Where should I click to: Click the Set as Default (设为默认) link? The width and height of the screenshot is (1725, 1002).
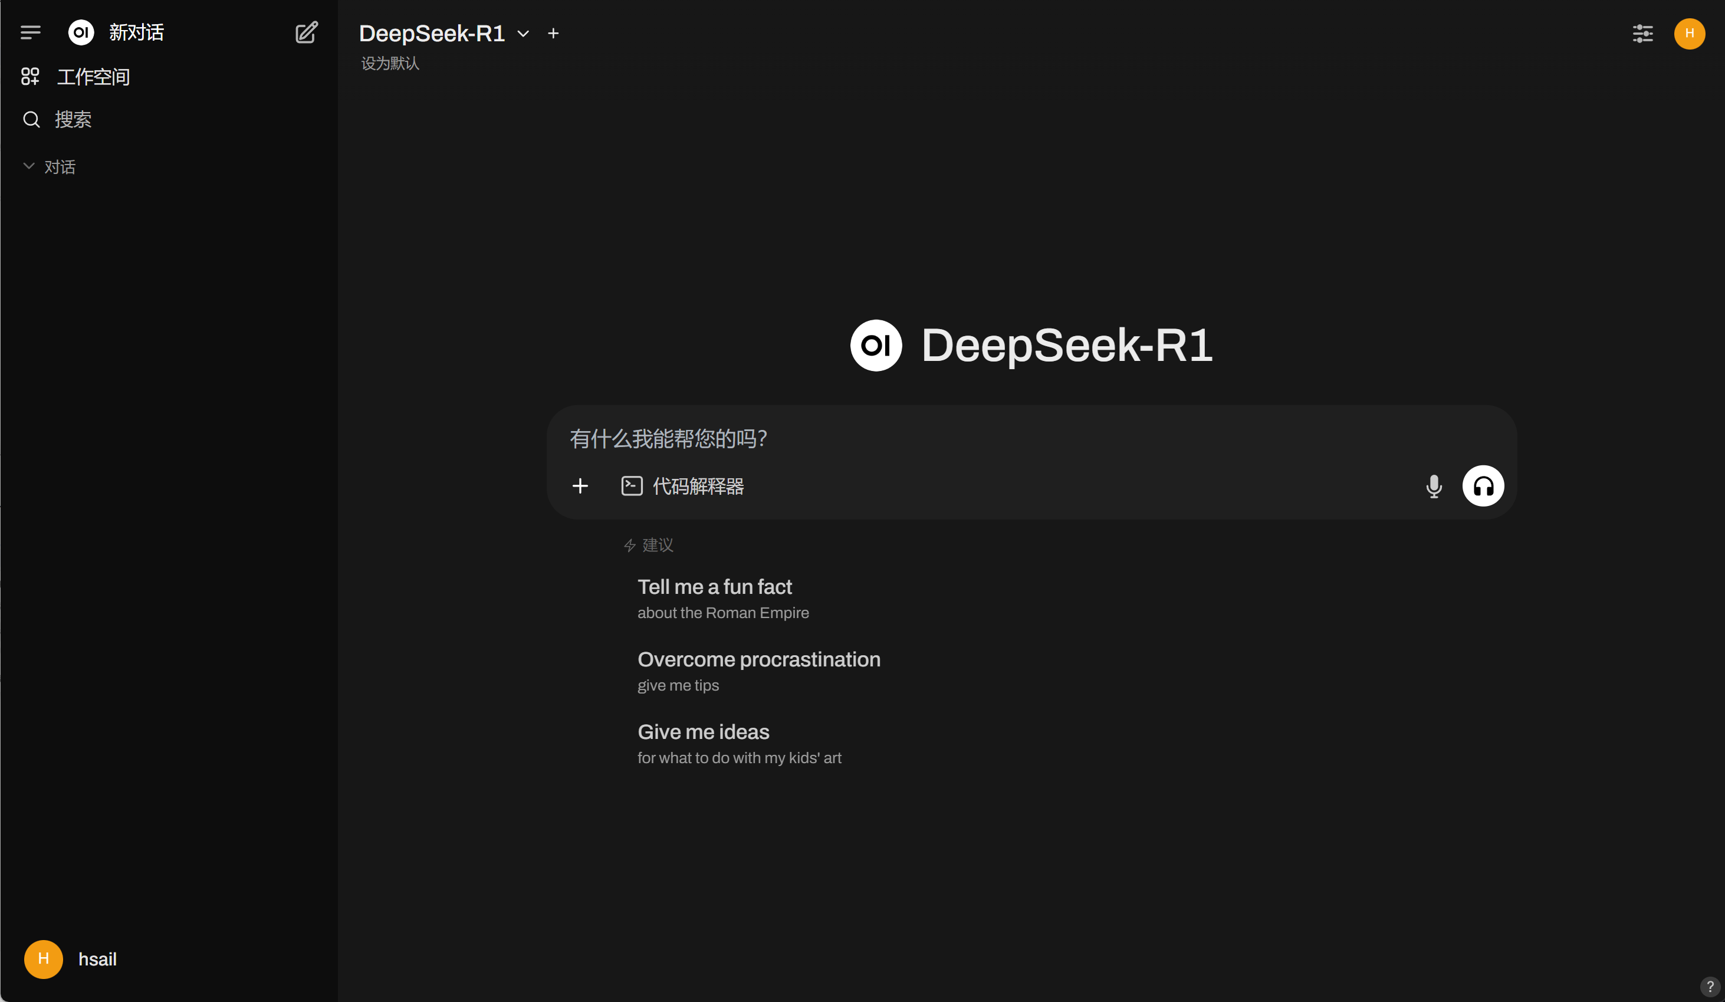[389, 64]
